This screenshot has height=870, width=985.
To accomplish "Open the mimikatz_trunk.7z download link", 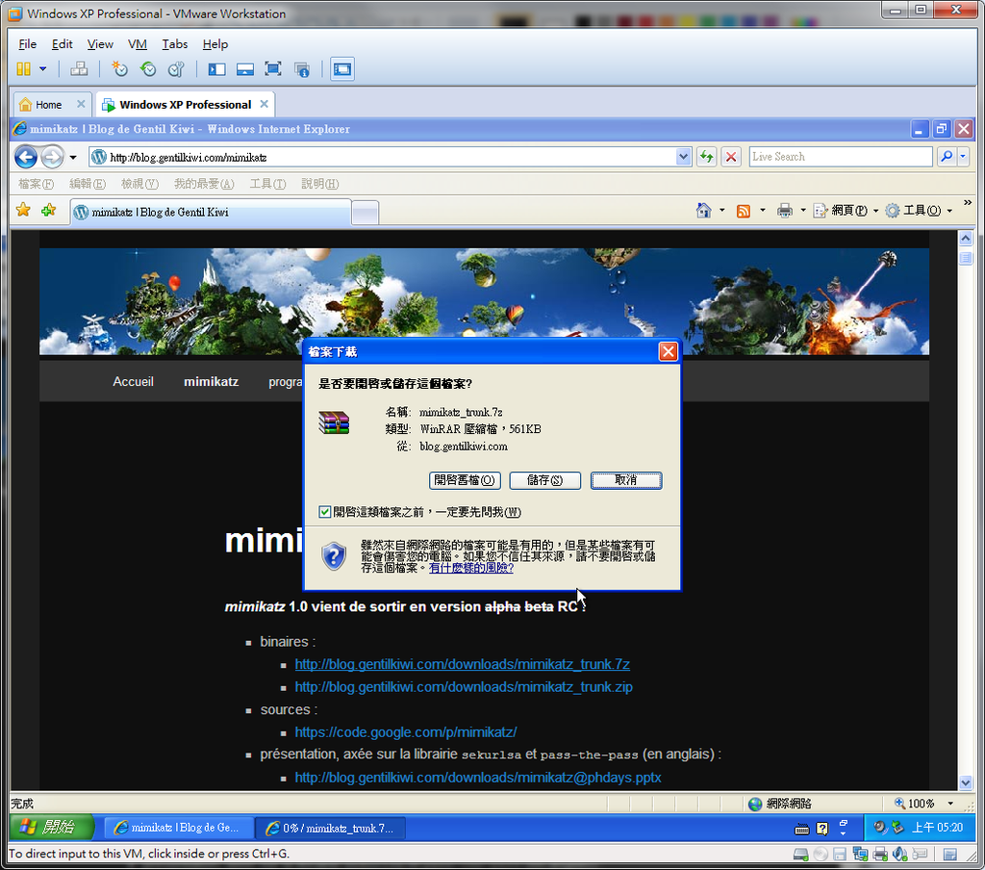I will pyautogui.click(x=463, y=664).
